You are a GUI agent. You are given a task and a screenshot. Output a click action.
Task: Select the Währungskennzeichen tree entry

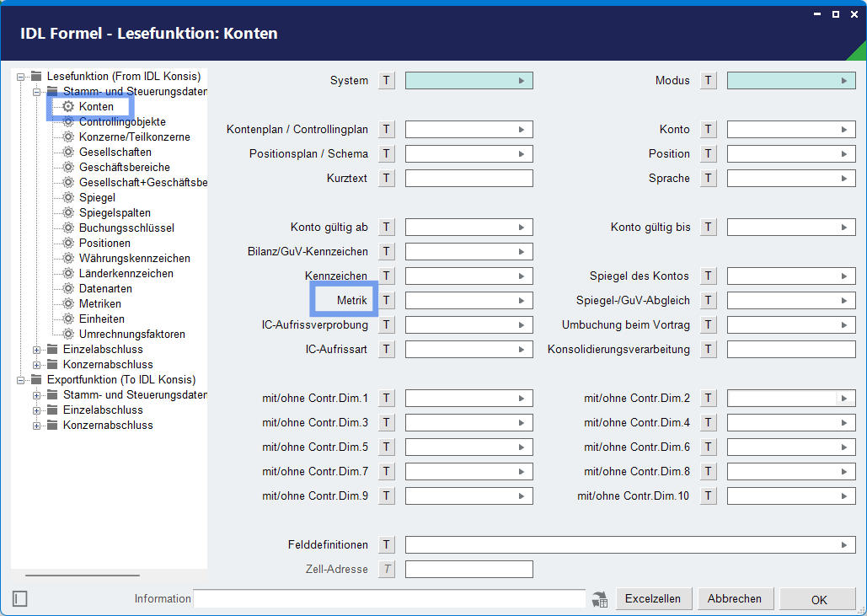[x=134, y=258]
